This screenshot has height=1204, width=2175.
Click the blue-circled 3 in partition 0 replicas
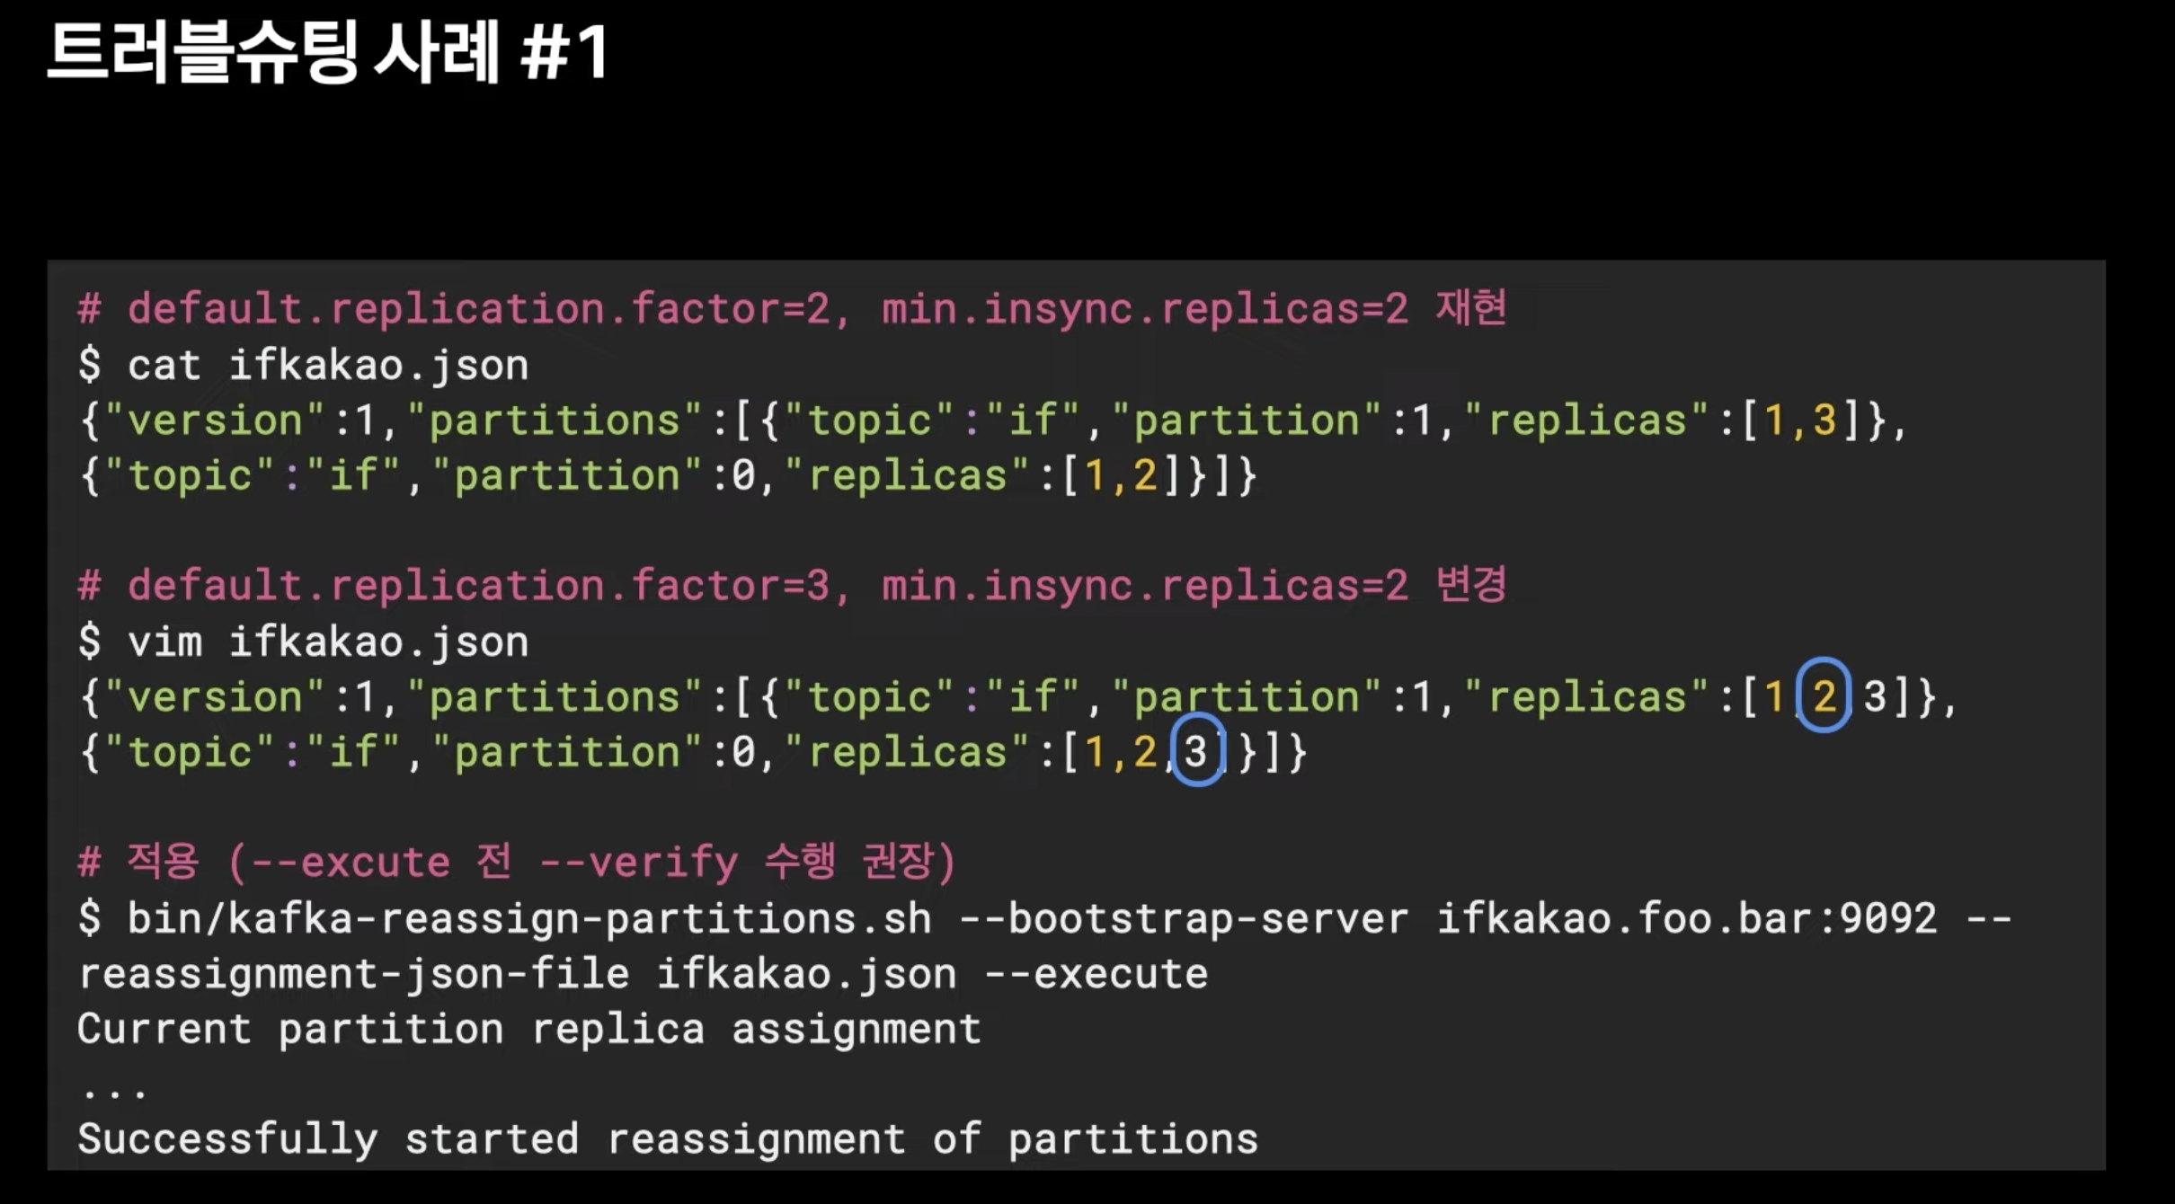(1196, 752)
